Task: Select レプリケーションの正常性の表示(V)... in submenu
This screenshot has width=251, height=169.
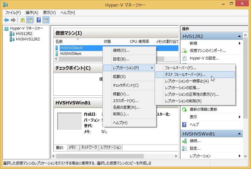Action: [x=195, y=94]
